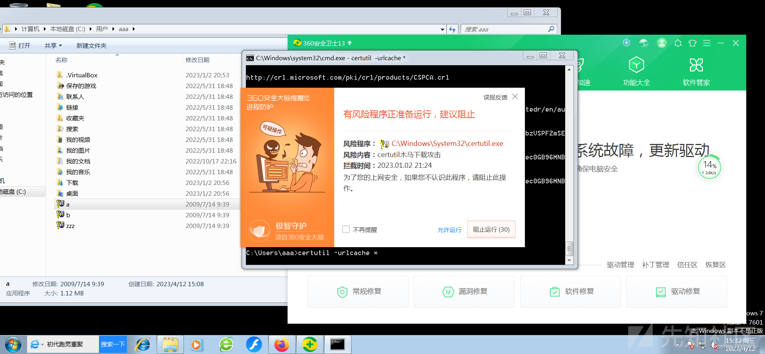Select the 保存的游戏 folder
This screenshot has width=765, height=354.
[81, 86]
